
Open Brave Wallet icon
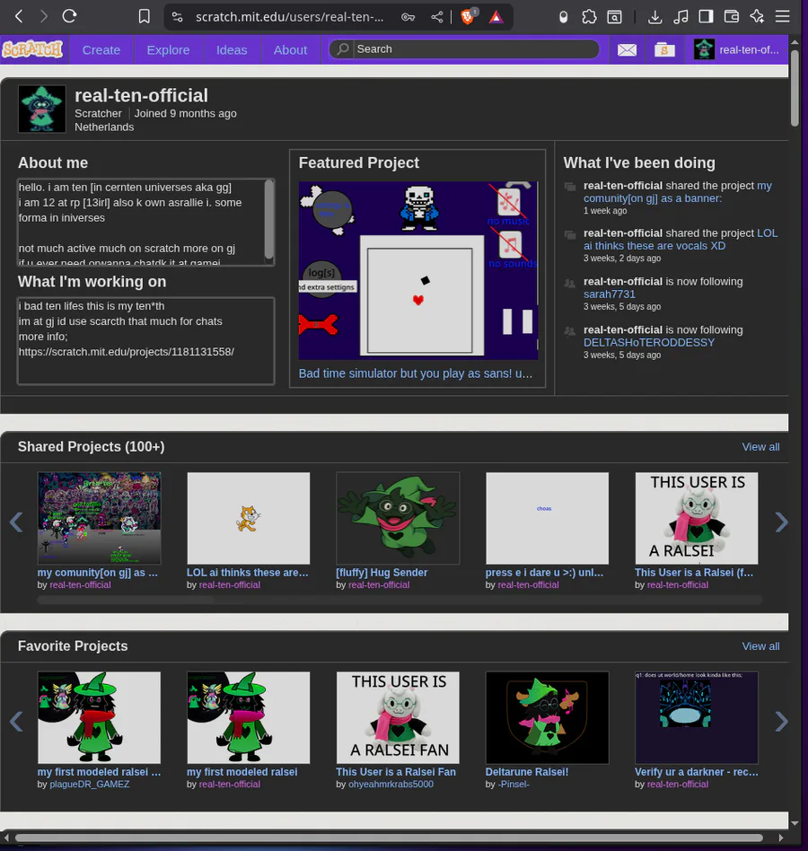732,16
